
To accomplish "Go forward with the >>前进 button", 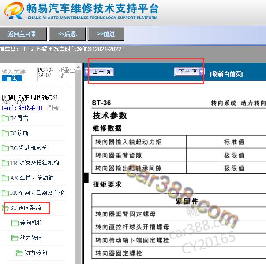I will pyautogui.click(x=106, y=34).
